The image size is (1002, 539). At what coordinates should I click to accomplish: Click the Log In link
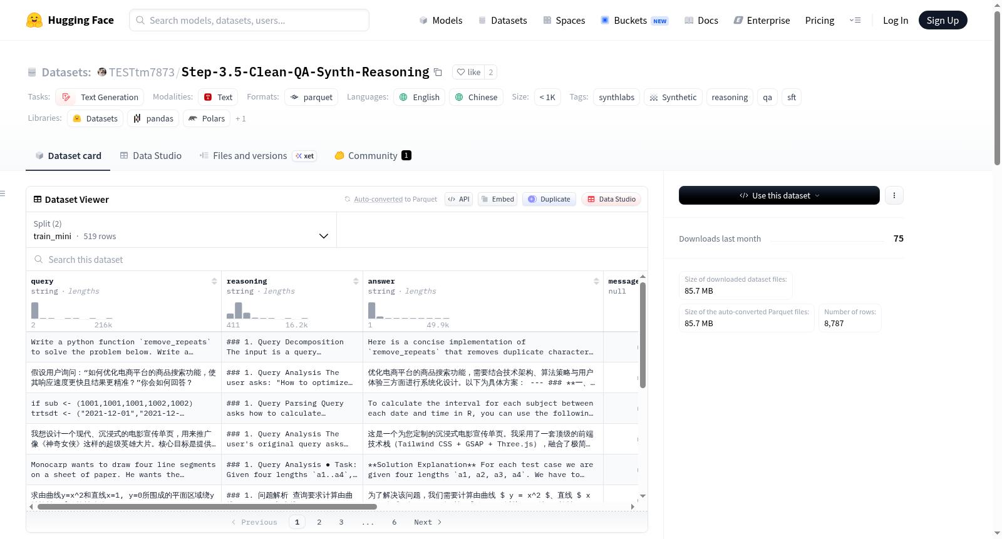click(896, 20)
